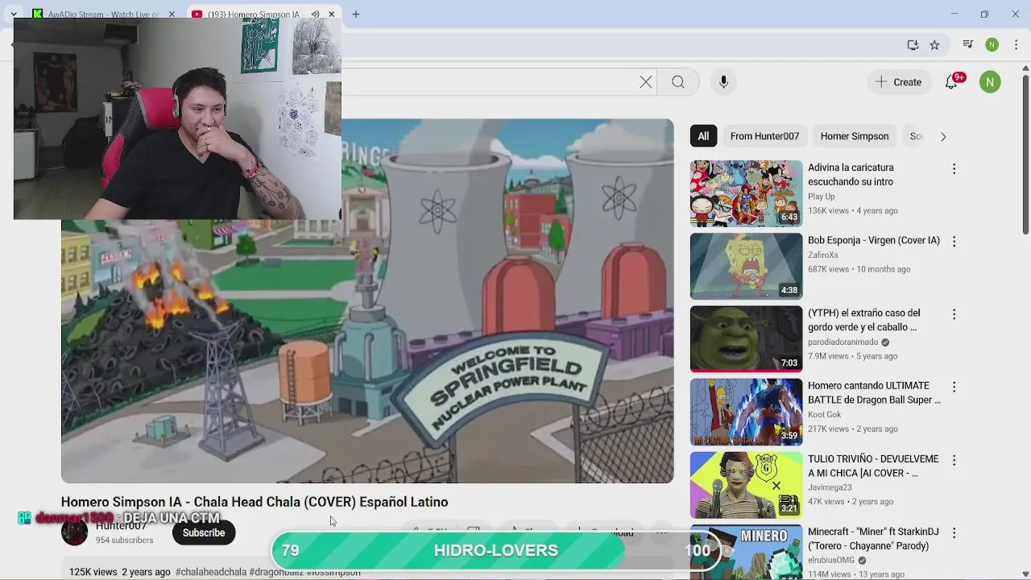Open the Play Up channel link
The image size is (1031, 580).
821,197
